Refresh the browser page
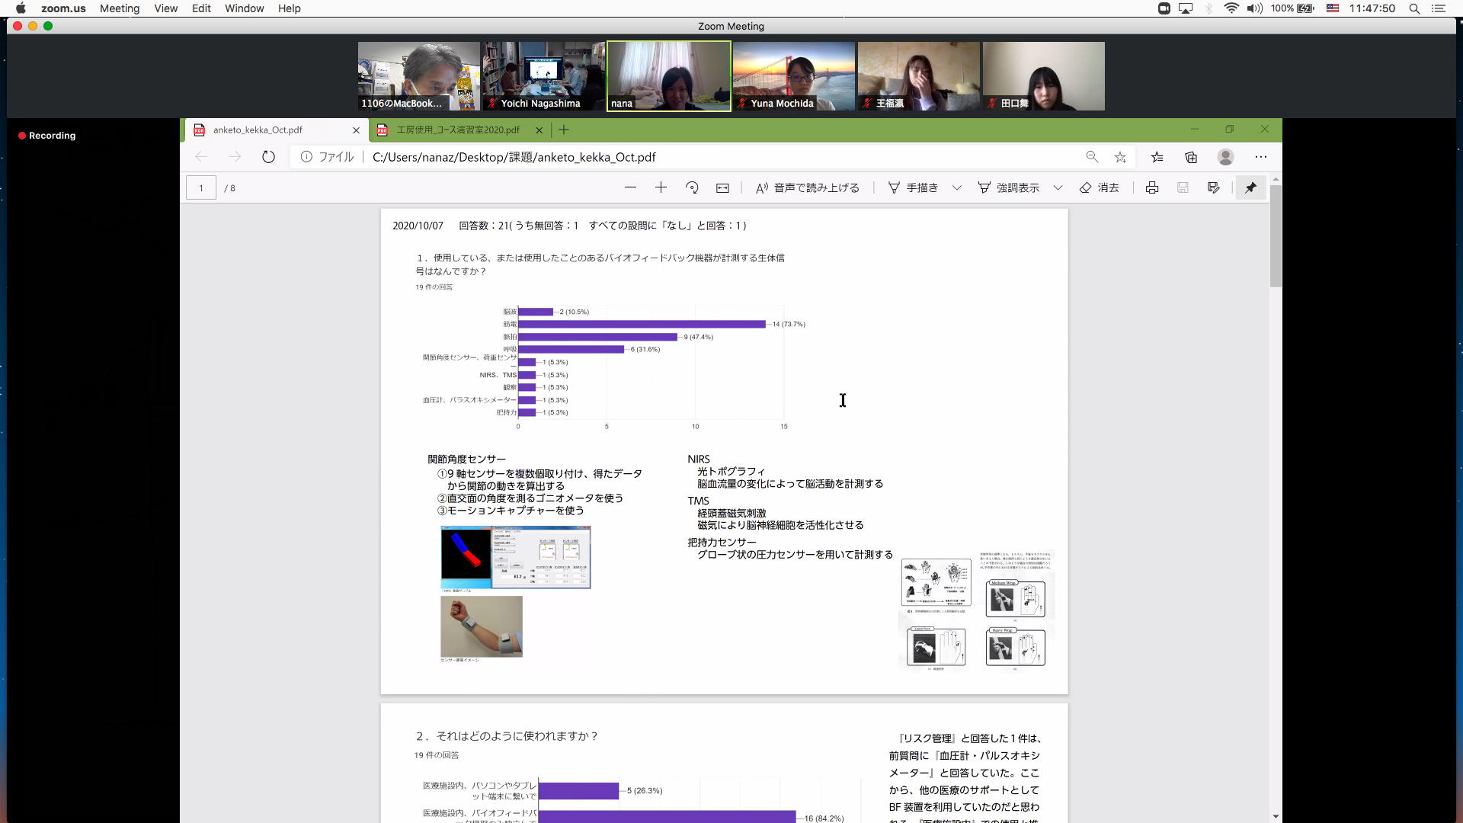Viewport: 1463px width, 823px height. pos(268,157)
